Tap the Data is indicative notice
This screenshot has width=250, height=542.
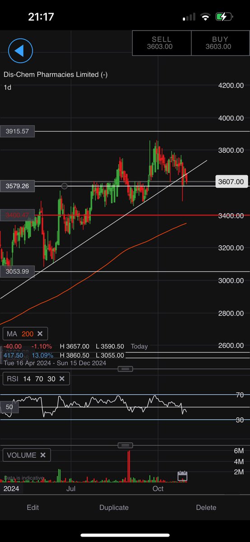pos(23,478)
